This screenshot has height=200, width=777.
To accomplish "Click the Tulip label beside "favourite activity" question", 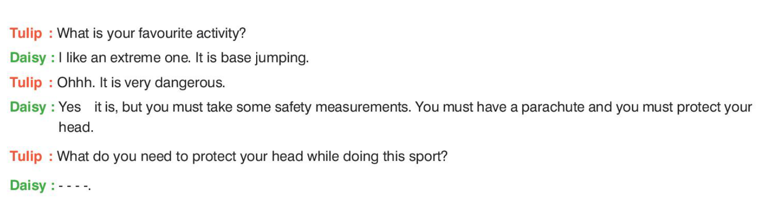I will pos(26,33).
